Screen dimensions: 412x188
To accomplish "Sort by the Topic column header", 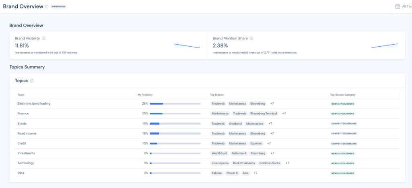I will 21,95.
